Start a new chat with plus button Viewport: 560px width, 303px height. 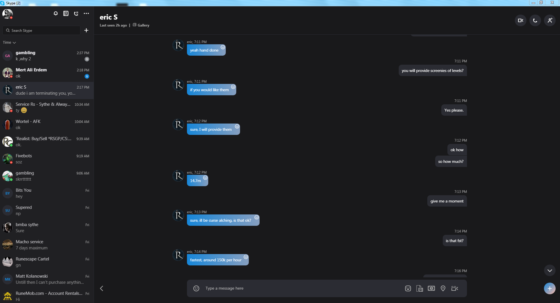tap(86, 30)
